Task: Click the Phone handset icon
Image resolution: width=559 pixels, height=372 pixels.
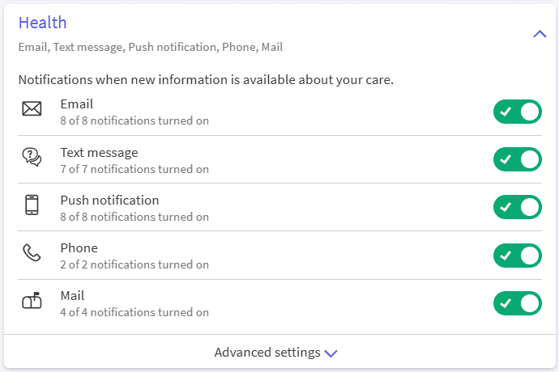Action: 32,253
